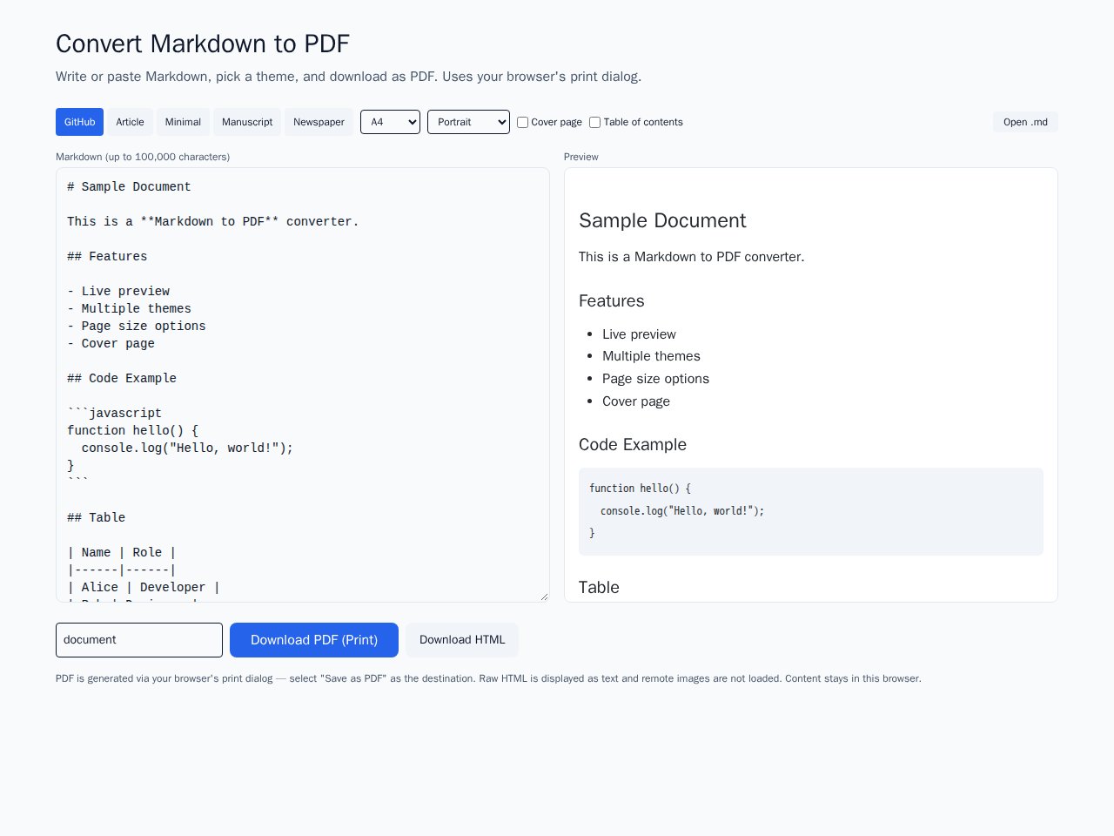Click '## Code Example' line in editor
This screenshot has height=836, width=1114.
(122, 378)
